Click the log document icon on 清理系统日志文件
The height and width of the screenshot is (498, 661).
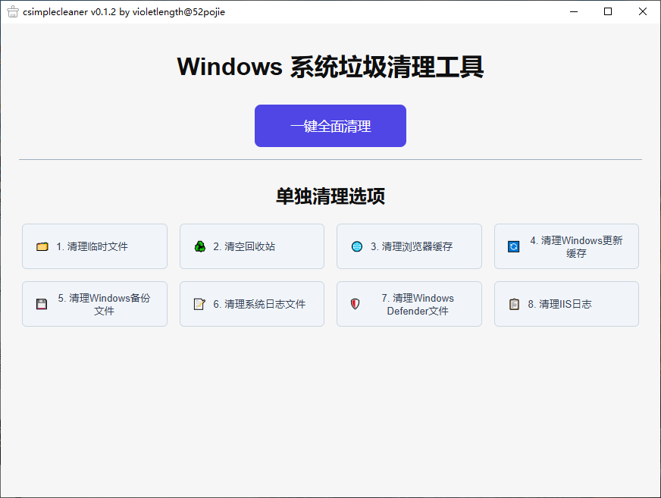(x=199, y=304)
